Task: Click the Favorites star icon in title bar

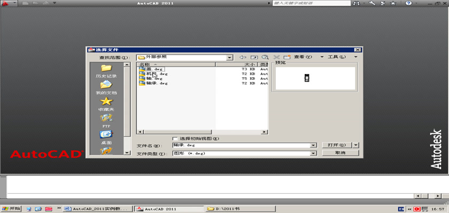Action: pyautogui.click(x=393, y=3)
